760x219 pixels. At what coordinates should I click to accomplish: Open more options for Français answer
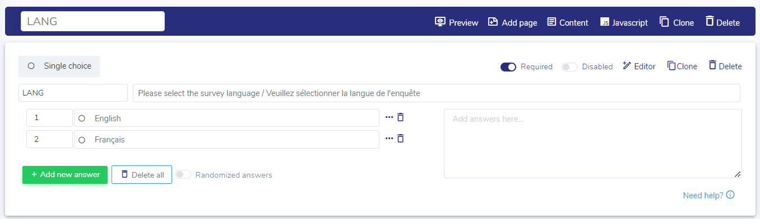(x=389, y=139)
